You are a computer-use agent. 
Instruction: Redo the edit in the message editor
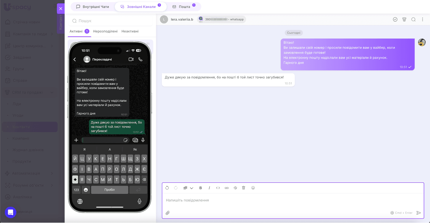[176, 188]
